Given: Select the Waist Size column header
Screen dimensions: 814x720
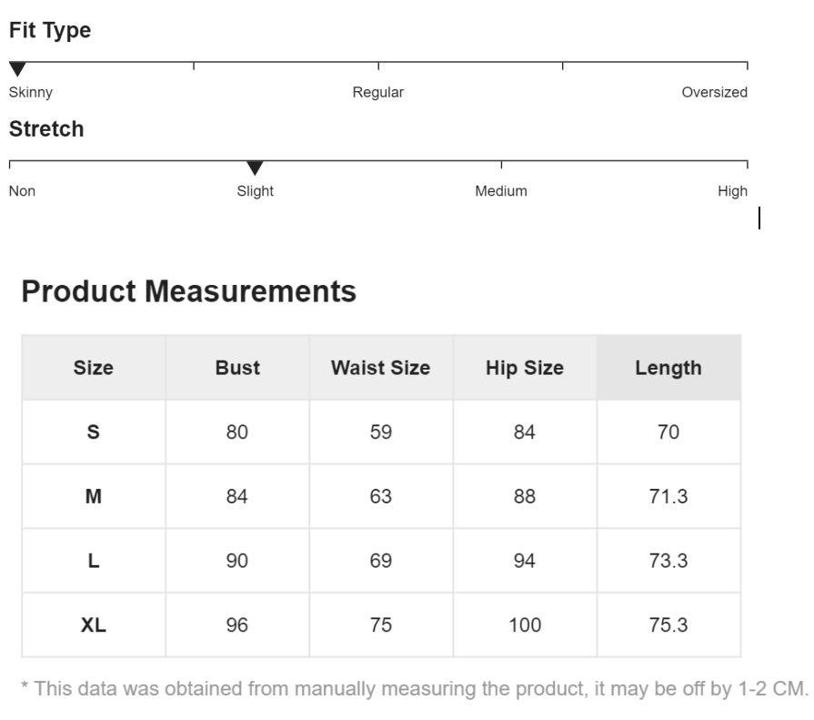Looking at the screenshot, I should pyautogui.click(x=380, y=368).
